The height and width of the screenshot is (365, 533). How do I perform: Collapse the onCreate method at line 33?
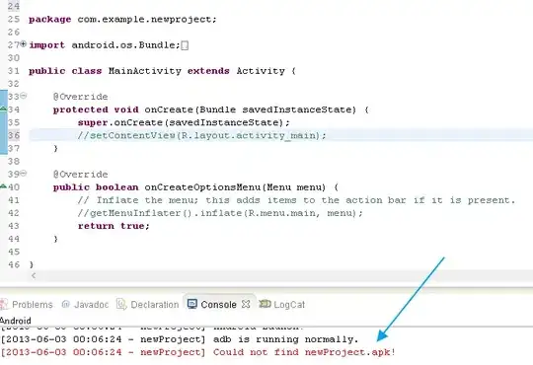coord(23,96)
